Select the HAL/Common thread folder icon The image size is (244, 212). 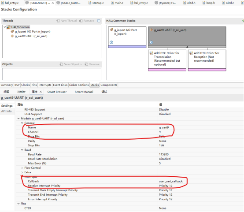pos(9,27)
